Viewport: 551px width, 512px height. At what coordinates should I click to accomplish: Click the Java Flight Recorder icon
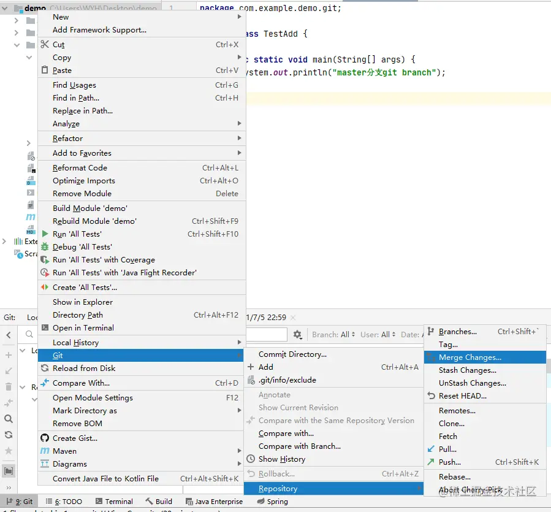45,272
